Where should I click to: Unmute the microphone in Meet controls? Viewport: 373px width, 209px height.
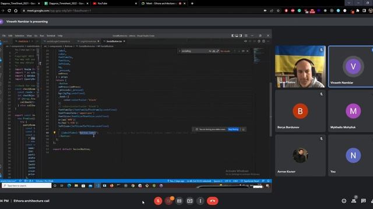(158, 201)
